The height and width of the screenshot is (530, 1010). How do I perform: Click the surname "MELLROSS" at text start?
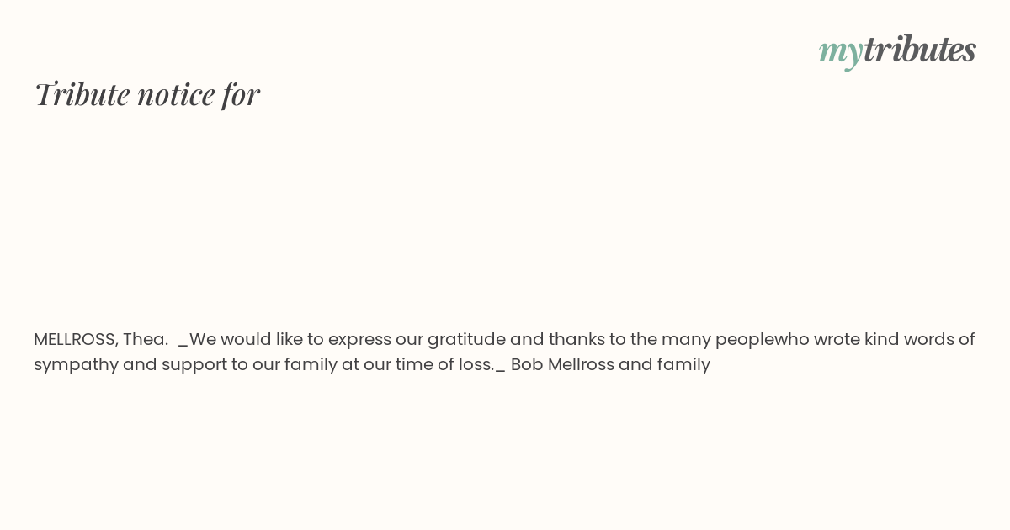point(76,339)
